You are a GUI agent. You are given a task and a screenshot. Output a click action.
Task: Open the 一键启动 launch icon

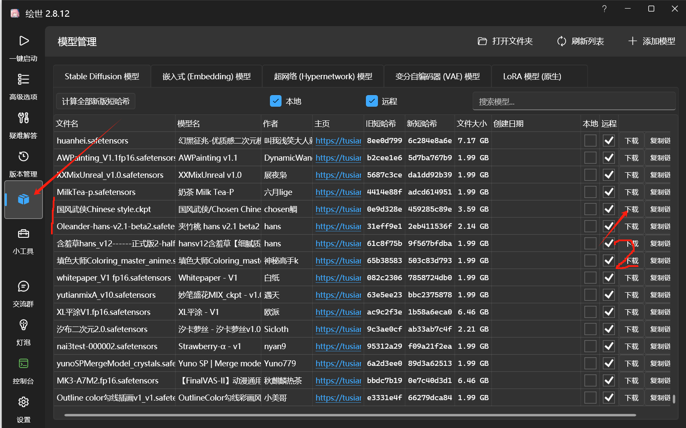(x=24, y=41)
